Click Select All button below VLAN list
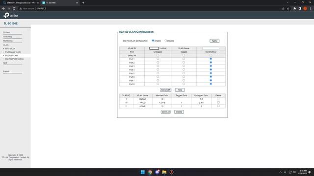This screenshot has width=314, height=176. pyautogui.click(x=166, y=112)
